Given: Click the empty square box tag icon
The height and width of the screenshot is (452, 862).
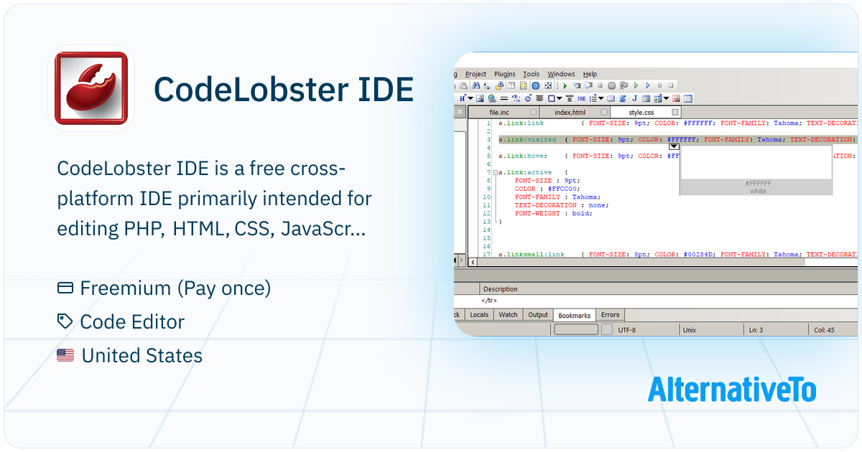Looking at the screenshot, I should pyautogui.click(x=552, y=98).
